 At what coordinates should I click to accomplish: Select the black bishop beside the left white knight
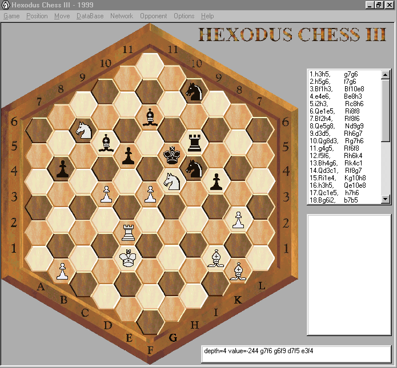click(106, 143)
